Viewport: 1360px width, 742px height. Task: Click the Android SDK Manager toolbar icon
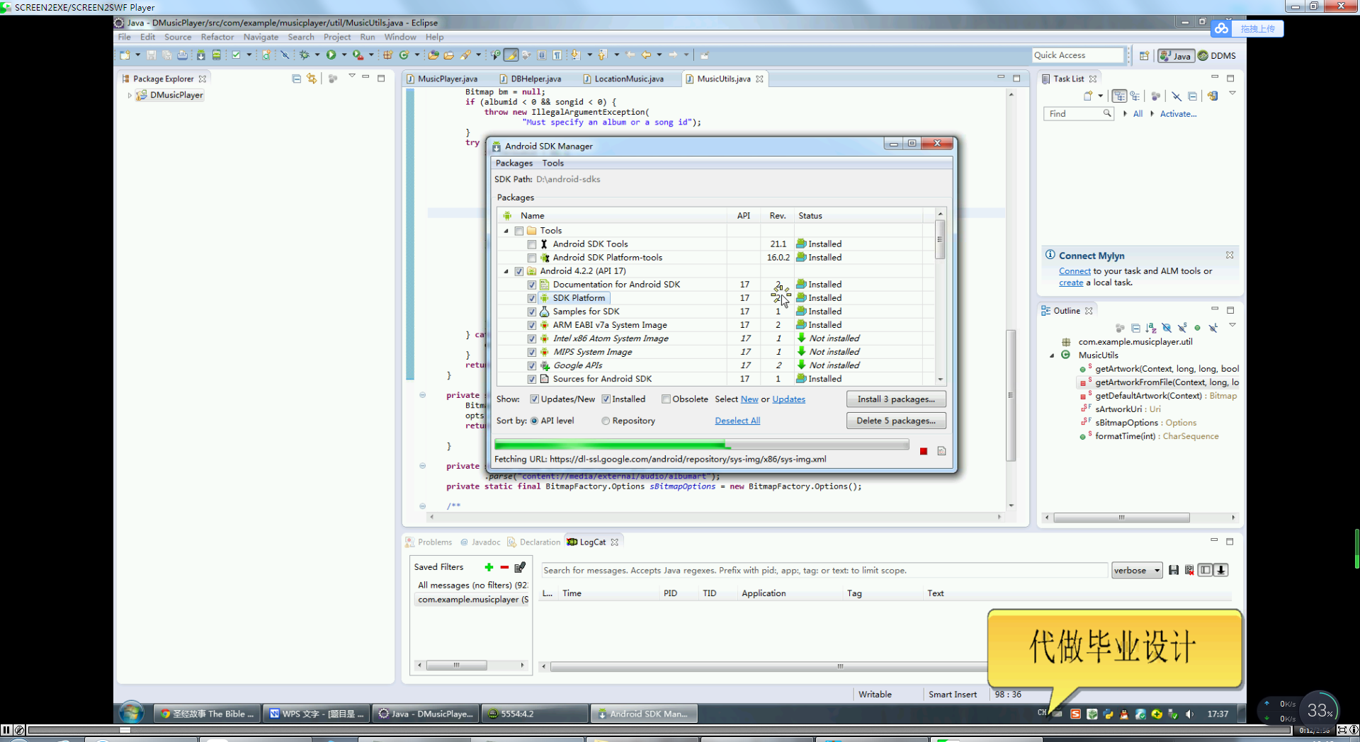(201, 55)
